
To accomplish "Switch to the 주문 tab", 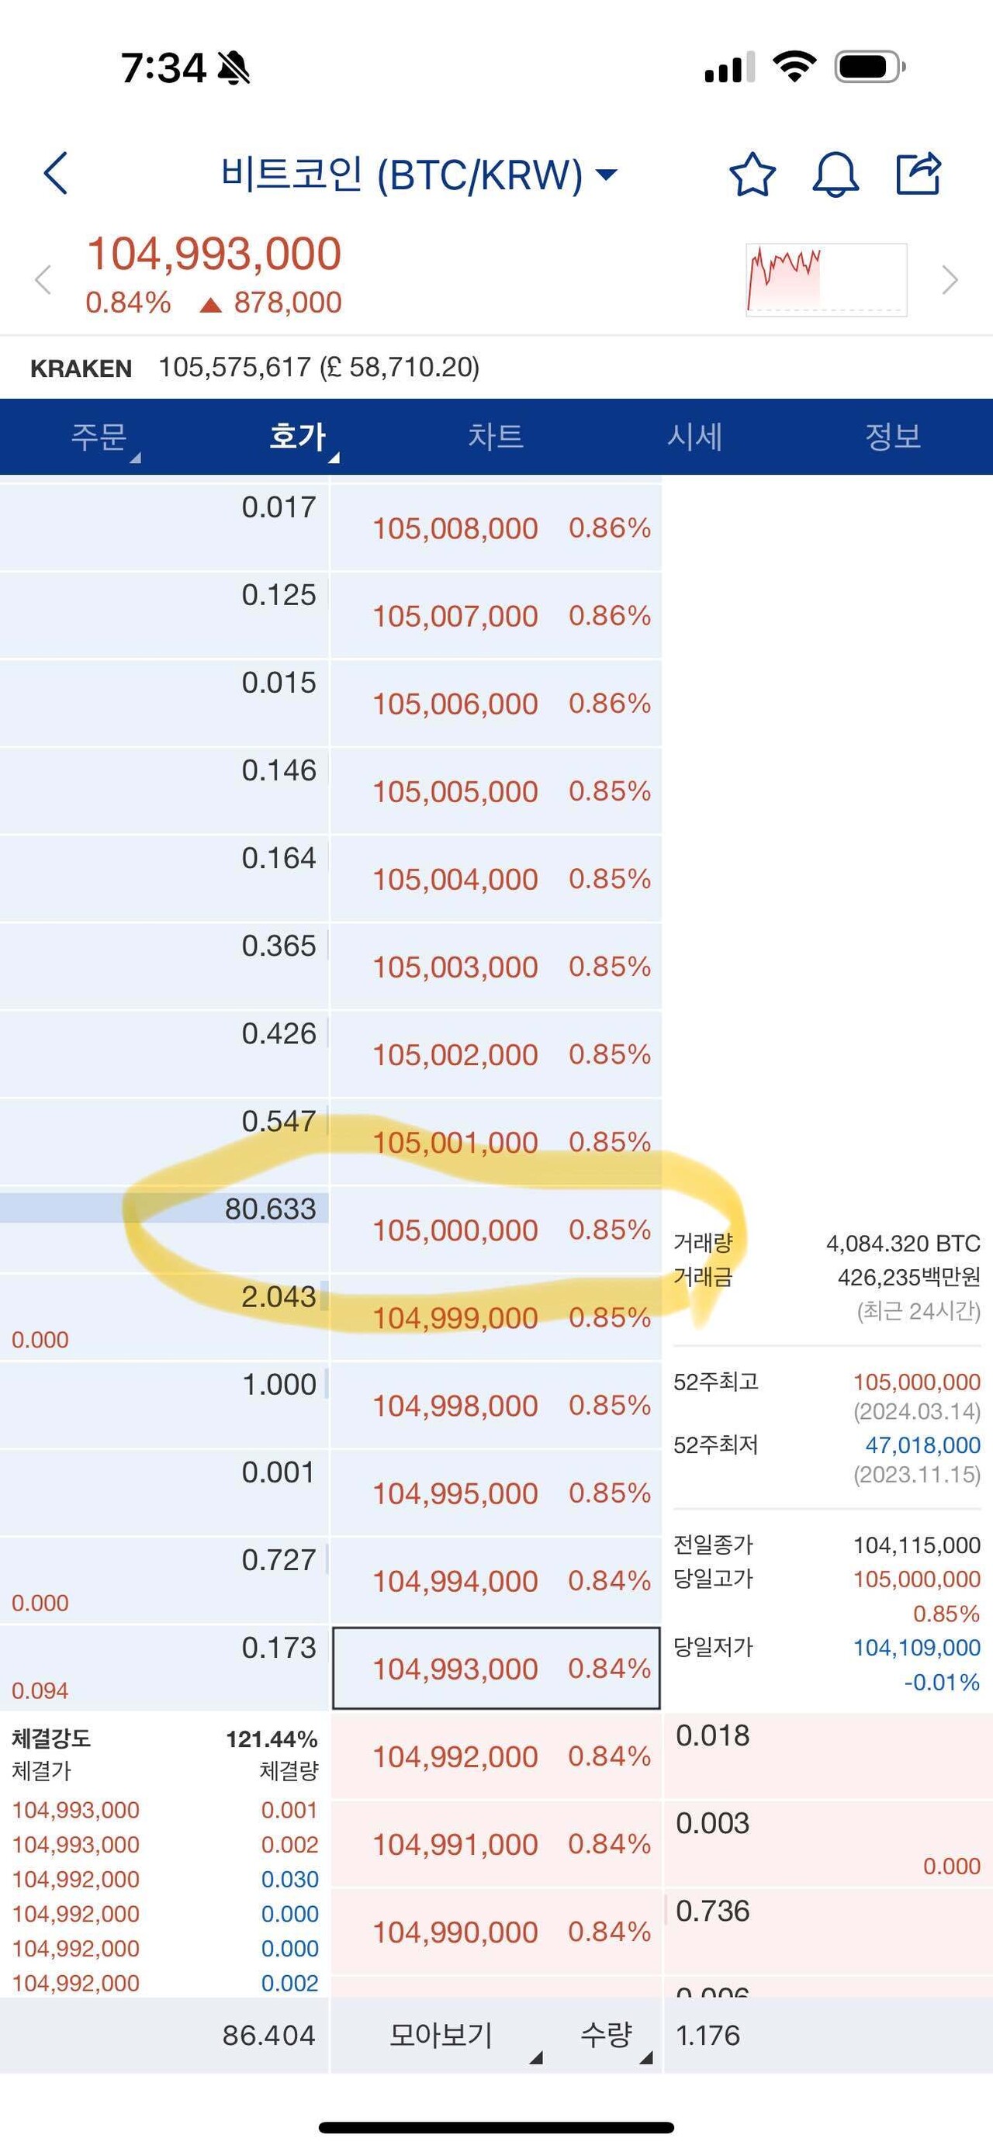I will click(x=99, y=438).
